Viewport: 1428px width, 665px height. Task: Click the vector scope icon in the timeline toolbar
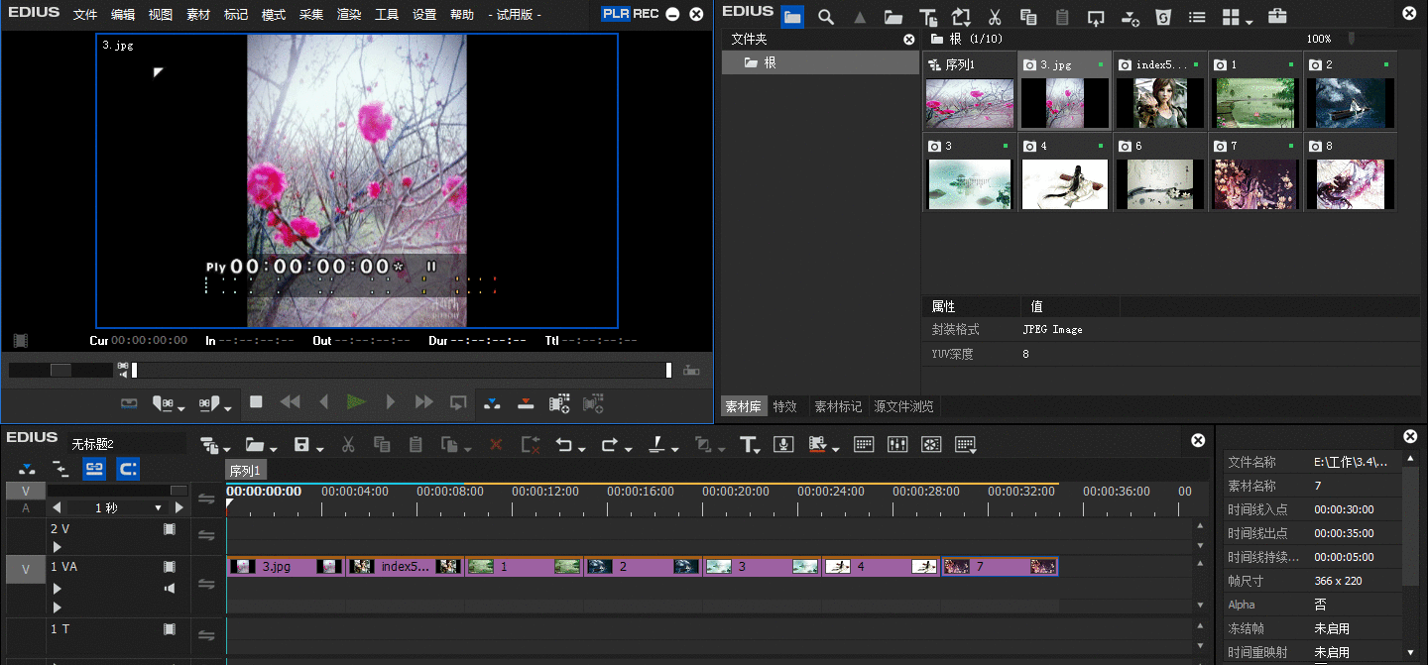coord(930,445)
